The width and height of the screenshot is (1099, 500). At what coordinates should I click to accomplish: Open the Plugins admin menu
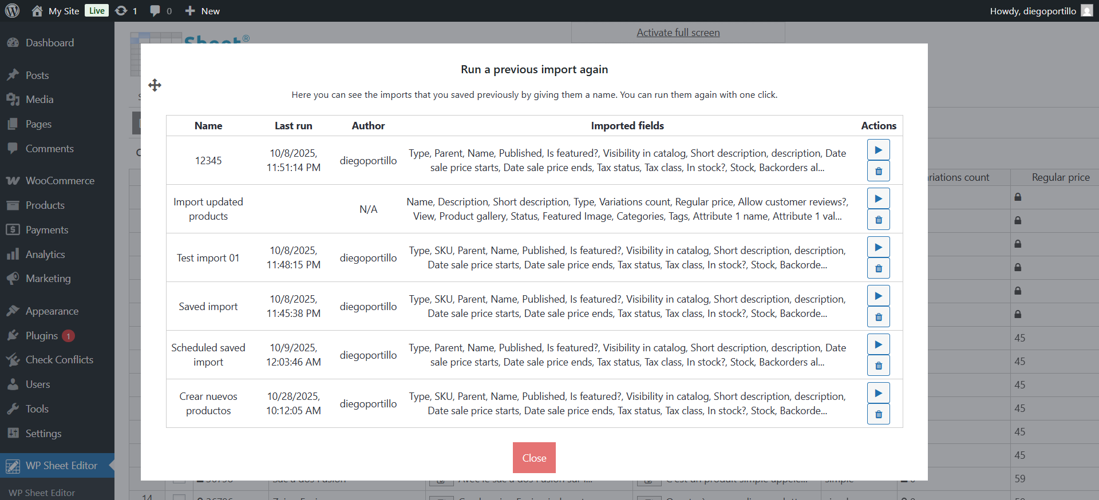coord(42,336)
